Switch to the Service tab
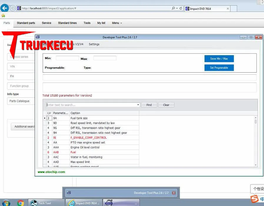 tap(47, 23)
